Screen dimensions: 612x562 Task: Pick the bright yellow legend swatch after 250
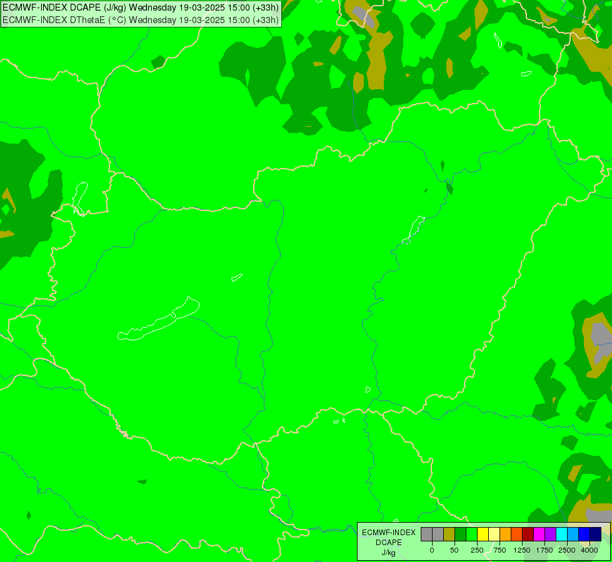point(483,535)
